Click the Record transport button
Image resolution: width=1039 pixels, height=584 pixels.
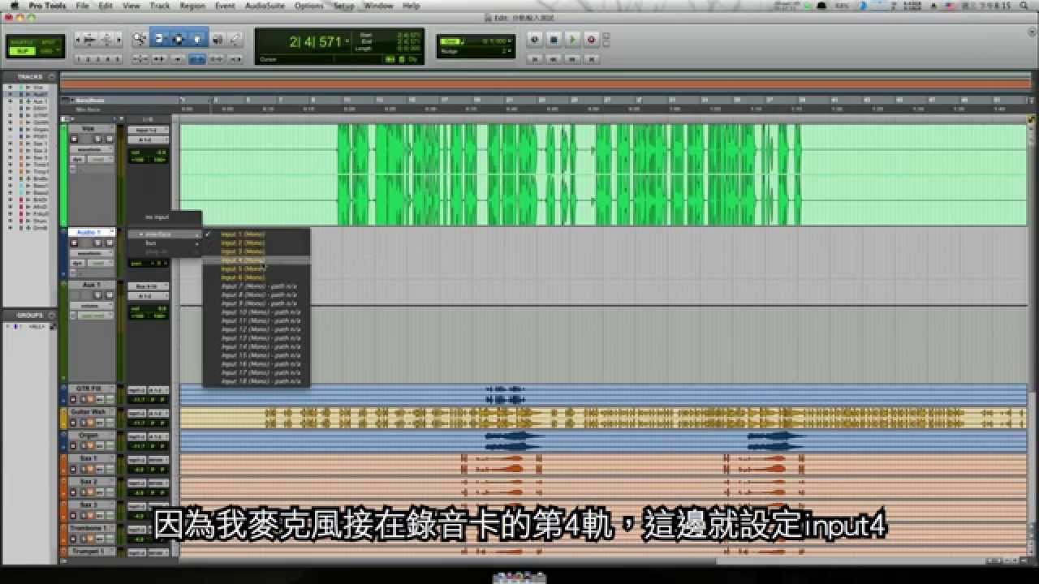(x=591, y=39)
